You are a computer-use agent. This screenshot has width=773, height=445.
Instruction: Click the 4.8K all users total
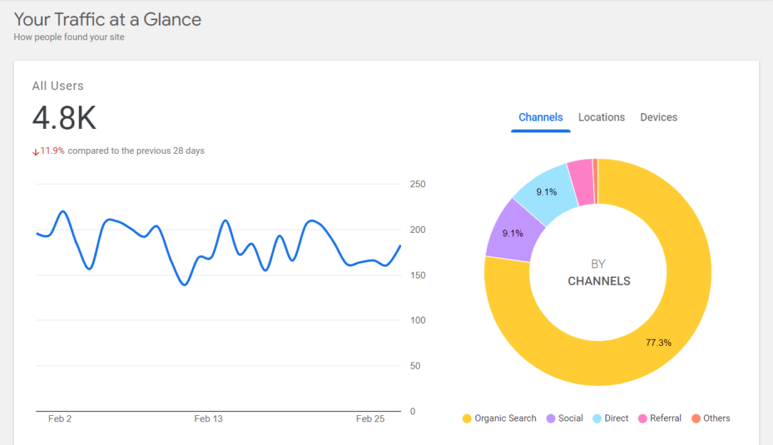(64, 119)
